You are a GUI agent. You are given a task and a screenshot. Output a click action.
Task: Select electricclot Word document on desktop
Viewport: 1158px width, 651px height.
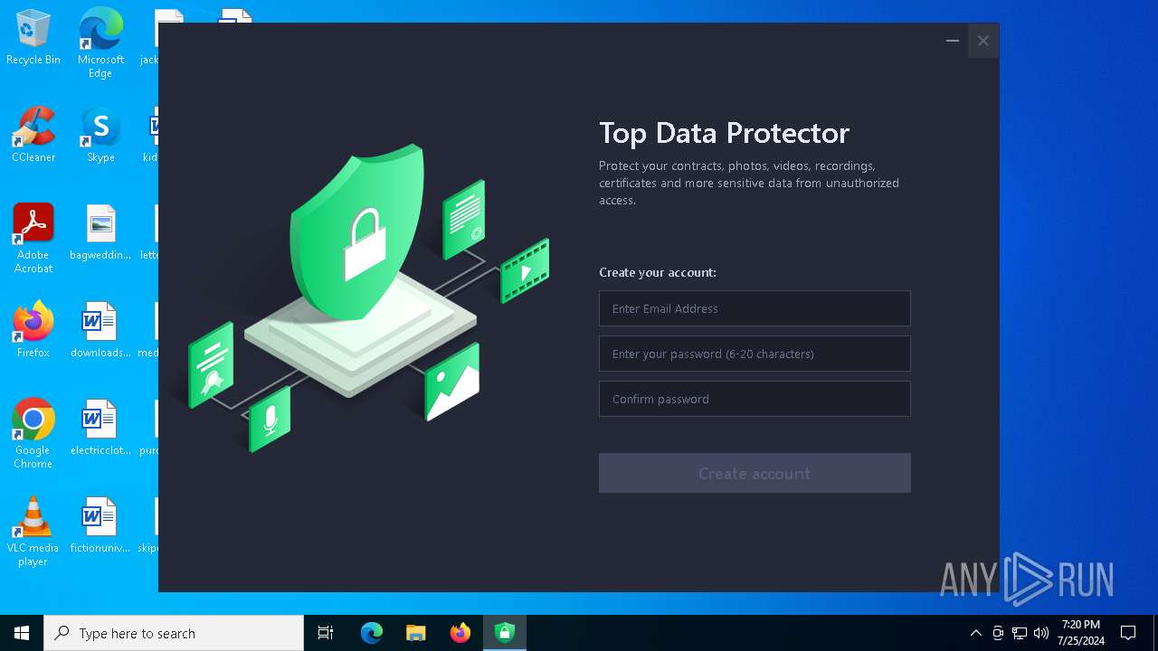click(100, 429)
